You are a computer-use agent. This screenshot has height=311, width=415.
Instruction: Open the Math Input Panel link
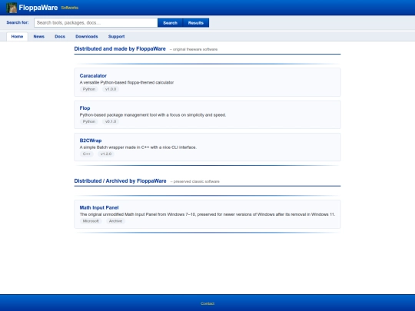pos(99,207)
